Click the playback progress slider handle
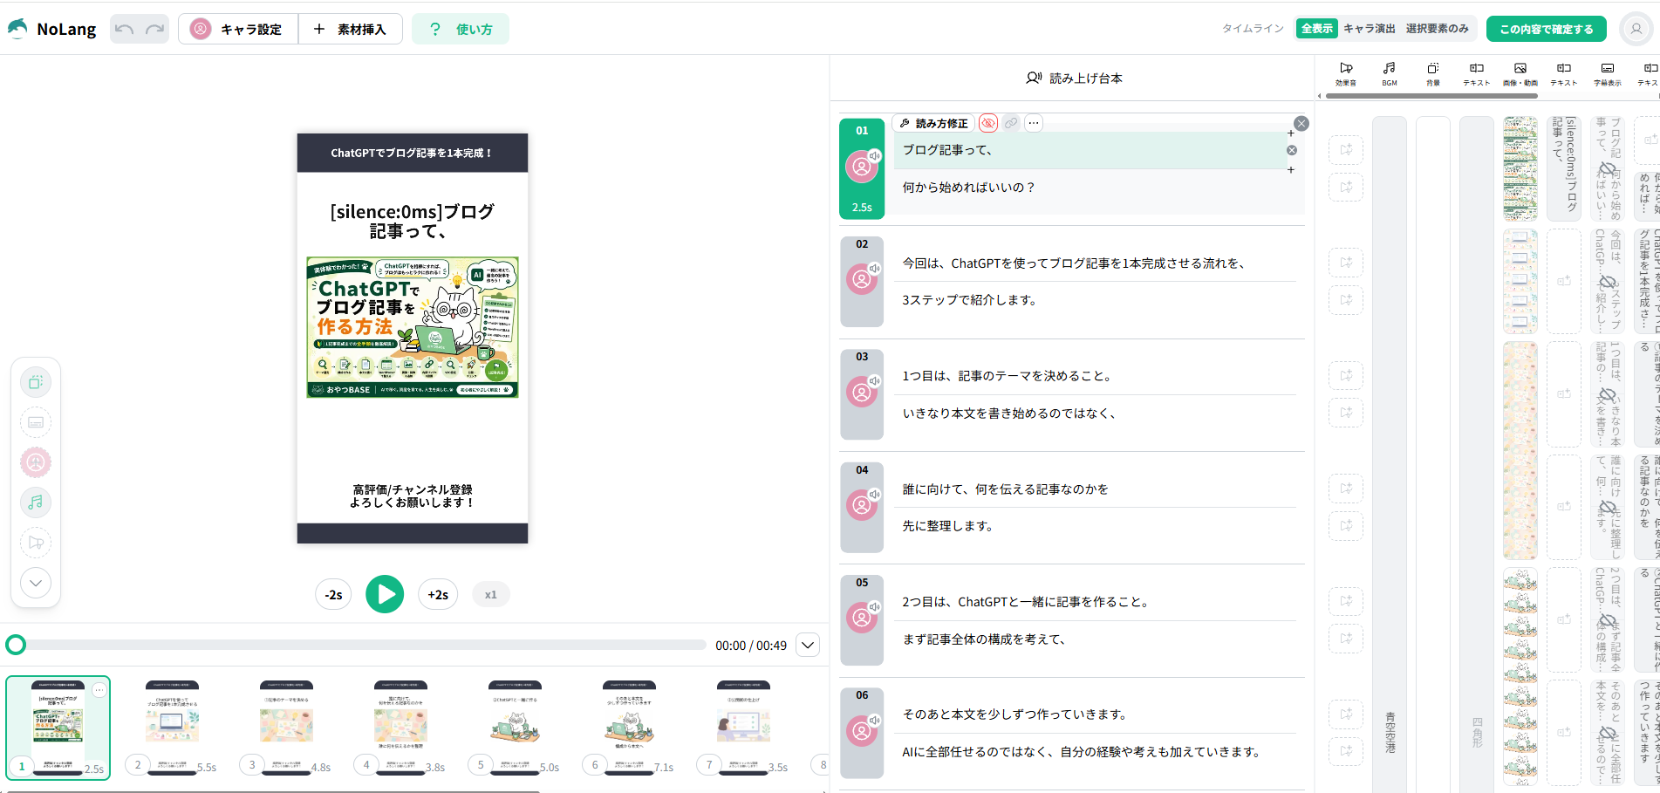This screenshot has width=1660, height=793. tap(16, 645)
